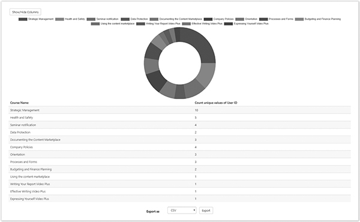
Task: Select Effective Writing Video Plus row name
Action: pyautogui.click(x=28, y=191)
